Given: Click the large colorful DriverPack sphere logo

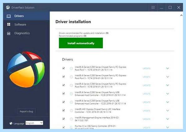Looking at the screenshot, I should pyautogui.click(x=26, y=70).
